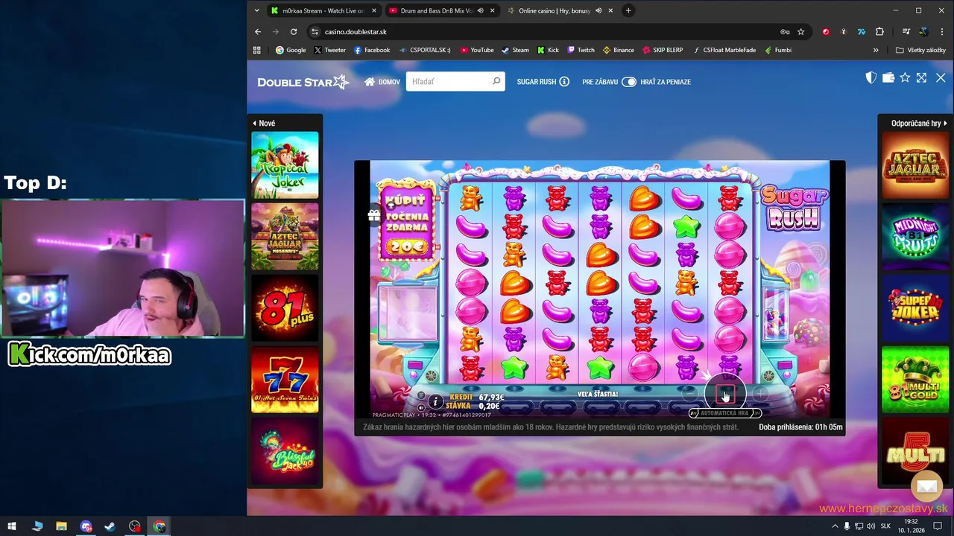Click the search magnifier icon

(x=496, y=81)
